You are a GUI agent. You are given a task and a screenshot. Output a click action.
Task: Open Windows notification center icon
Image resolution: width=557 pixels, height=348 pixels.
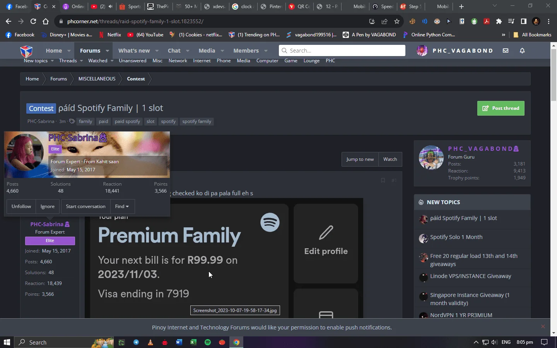[544, 342]
